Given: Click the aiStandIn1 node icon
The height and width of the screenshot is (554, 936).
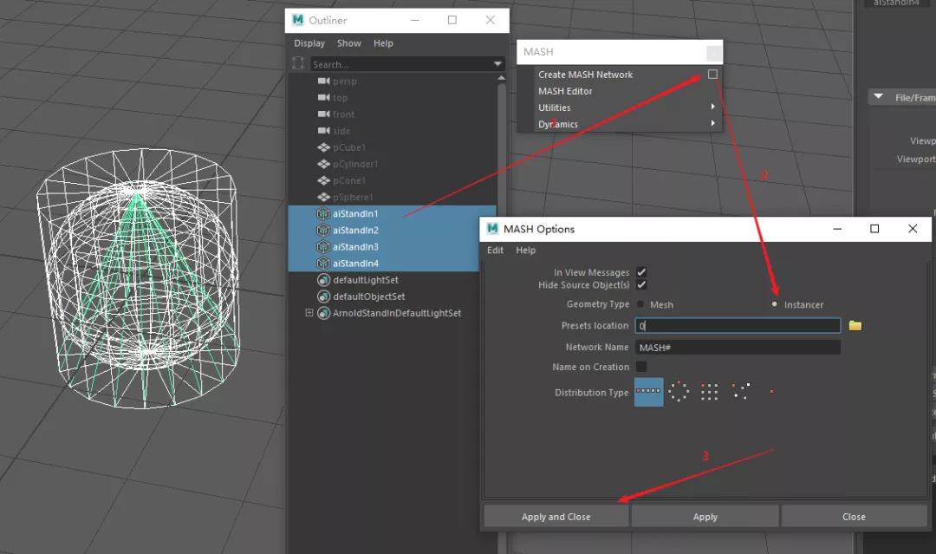Looking at the screenshot, I should (323, 213).
